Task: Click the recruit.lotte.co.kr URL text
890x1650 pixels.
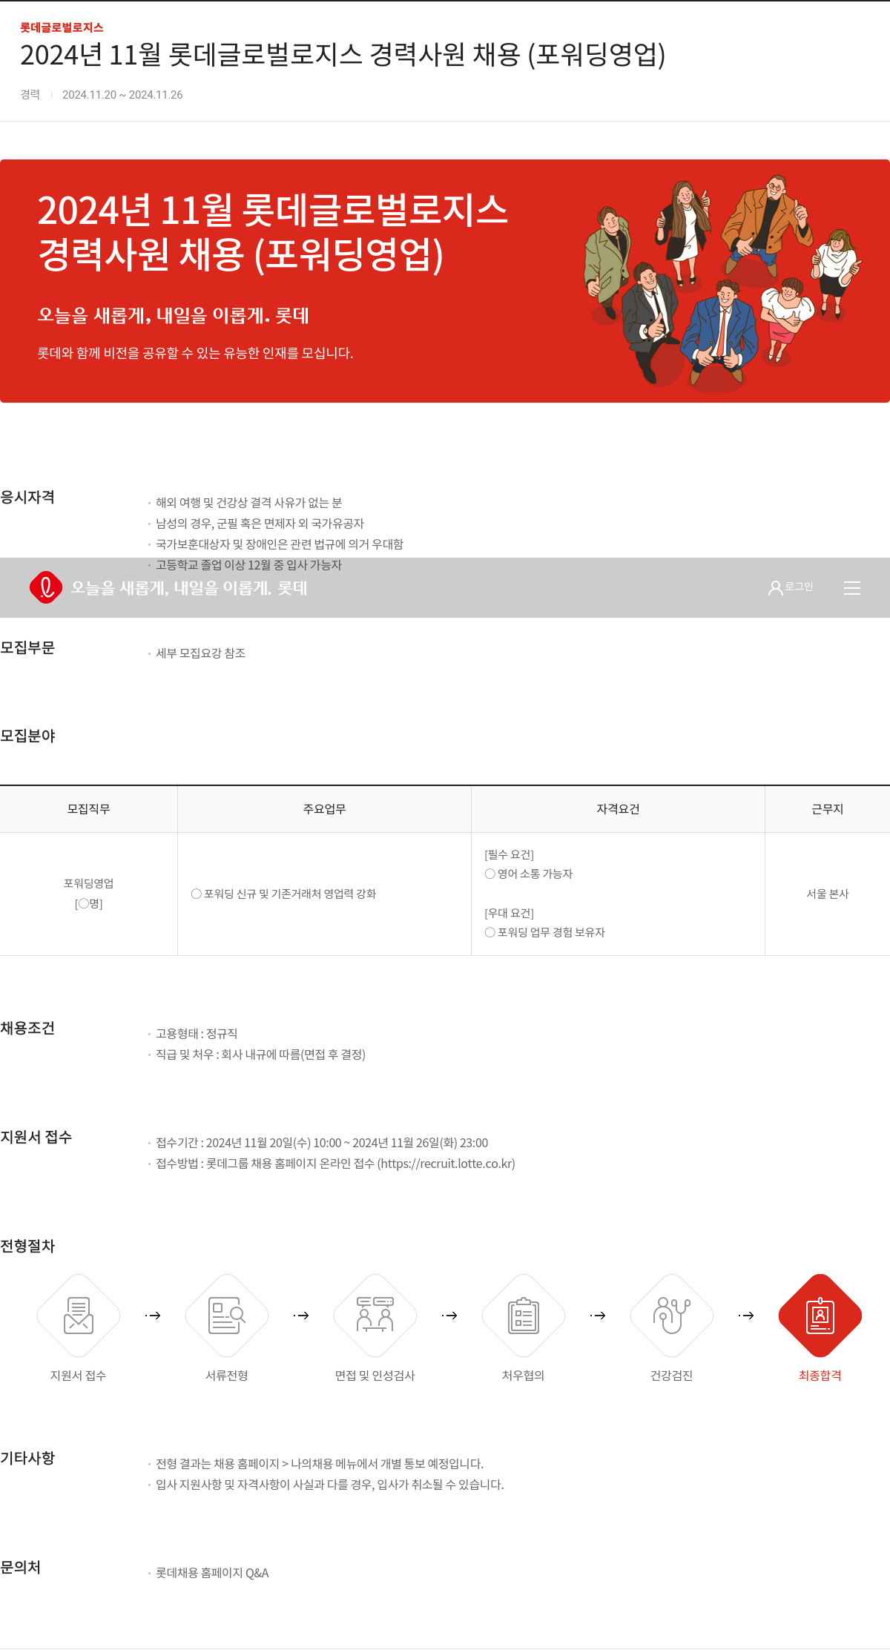Action: pos(446,1164)
